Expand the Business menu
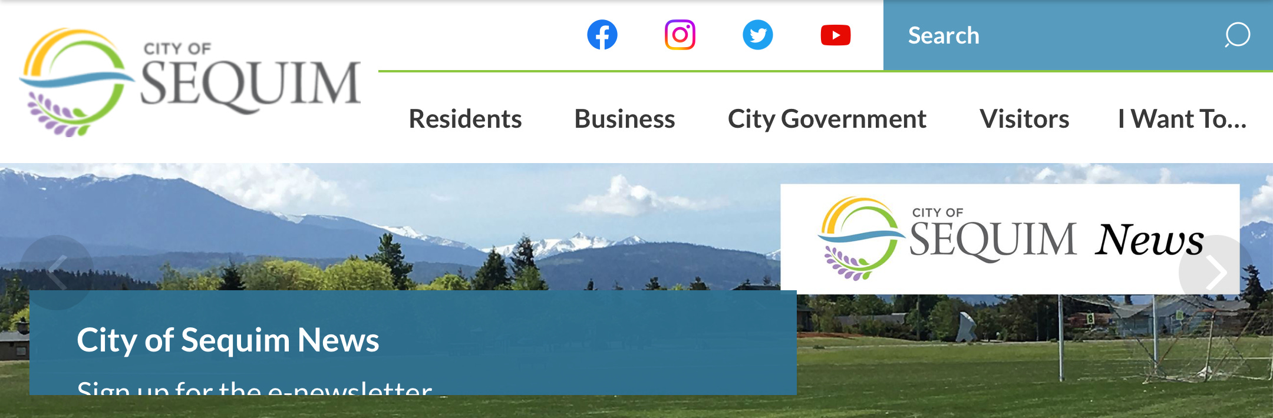 click(x=625, y=119)
